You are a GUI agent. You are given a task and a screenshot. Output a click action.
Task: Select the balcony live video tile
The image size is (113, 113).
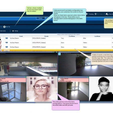[29, 64]
